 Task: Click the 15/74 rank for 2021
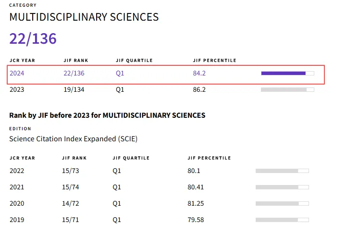pyautogui.click(x=71, y=187)
